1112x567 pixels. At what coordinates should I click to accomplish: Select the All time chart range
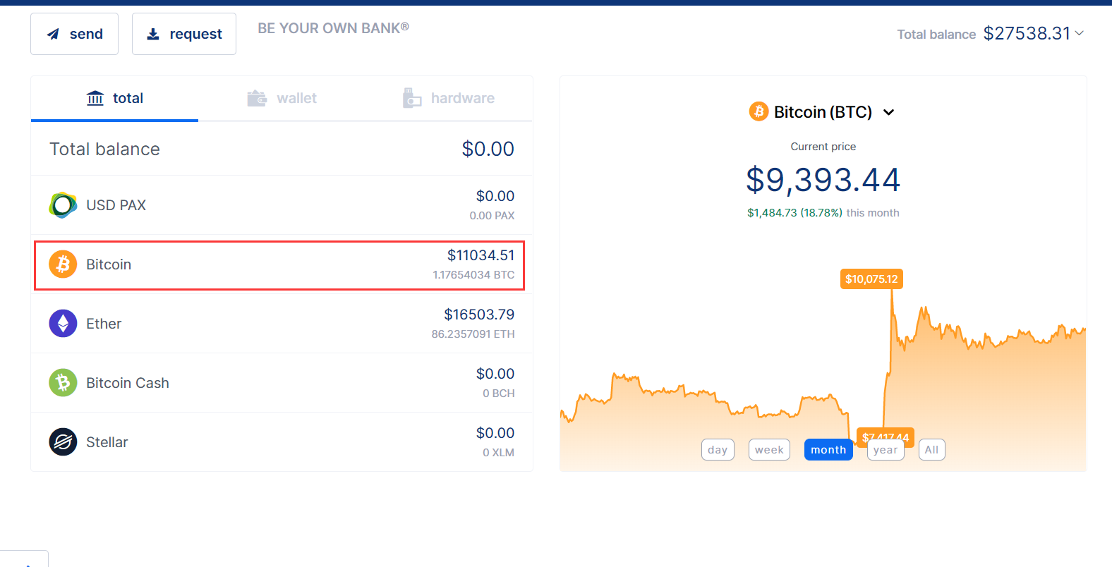tap(931, 449)
